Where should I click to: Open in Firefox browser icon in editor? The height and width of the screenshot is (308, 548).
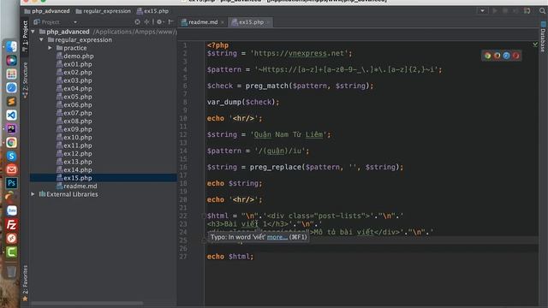[497, 56]
